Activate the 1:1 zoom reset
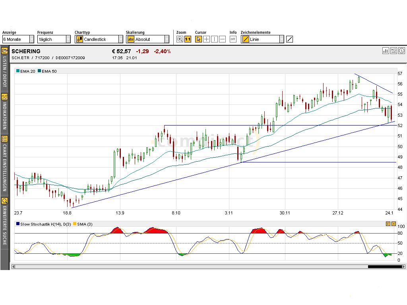Screen dimensions: 407x305 (x=187, y=39)
